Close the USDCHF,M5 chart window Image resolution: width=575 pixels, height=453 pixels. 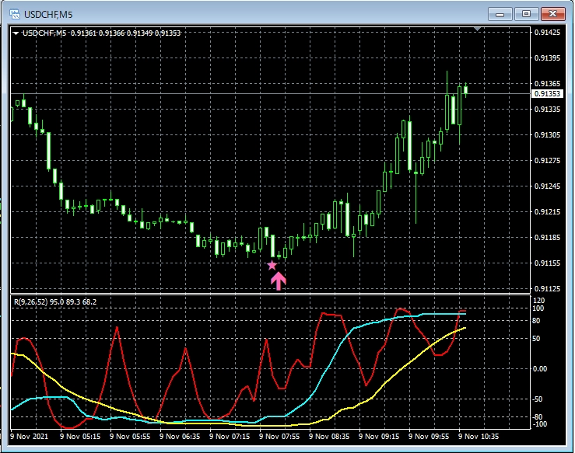pos(551,13)
